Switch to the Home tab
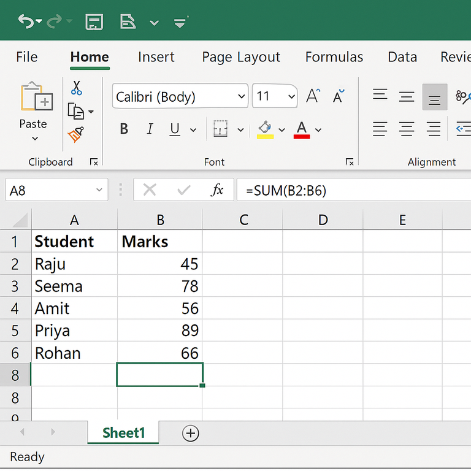 coord(90,57)
